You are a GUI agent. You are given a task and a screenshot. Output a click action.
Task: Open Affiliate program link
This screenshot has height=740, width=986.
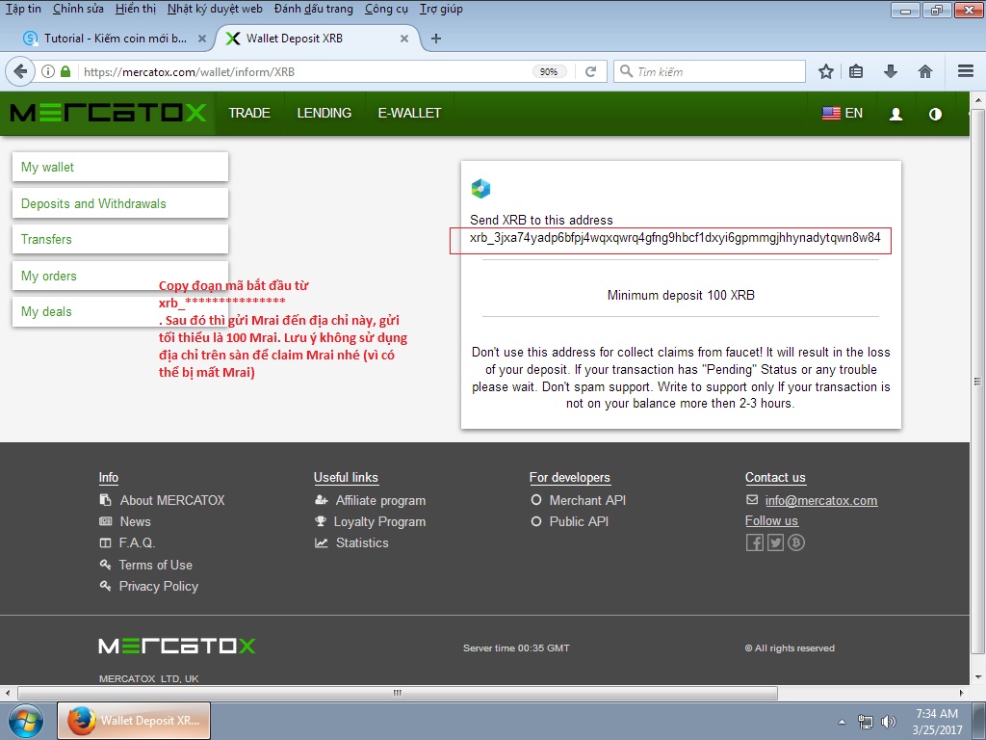(x=380, y=501)
